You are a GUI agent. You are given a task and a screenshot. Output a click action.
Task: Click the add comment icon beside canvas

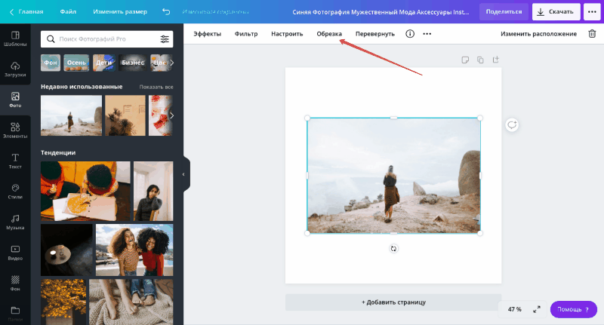(x=512, y=124)
